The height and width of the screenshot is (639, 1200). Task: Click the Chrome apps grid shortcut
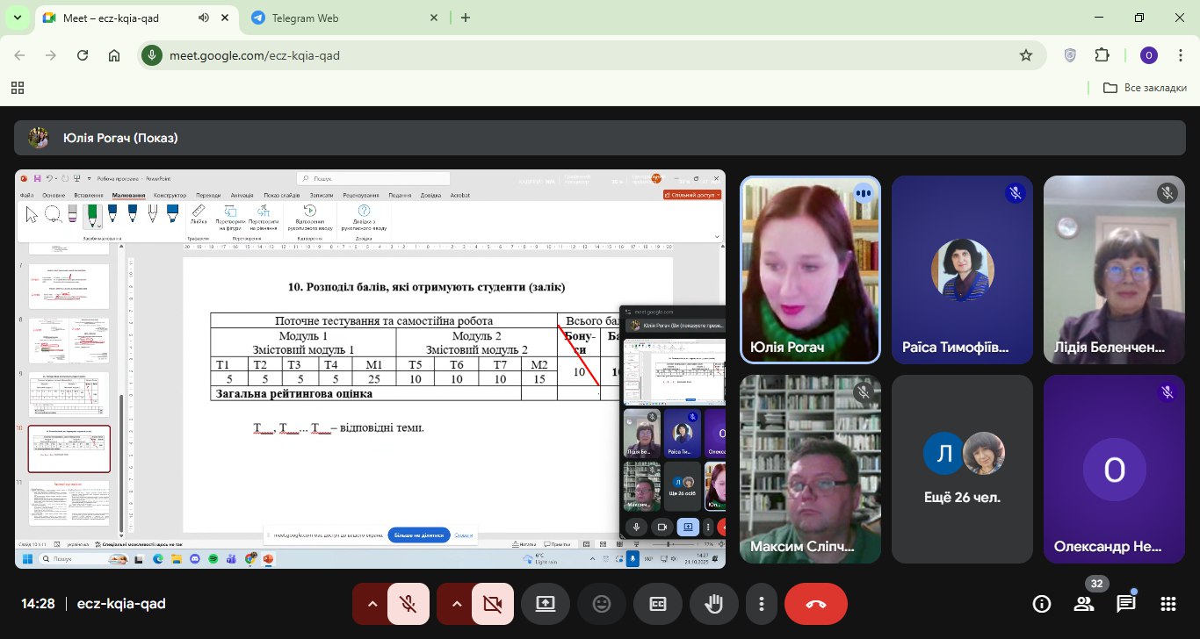(18, 88)
